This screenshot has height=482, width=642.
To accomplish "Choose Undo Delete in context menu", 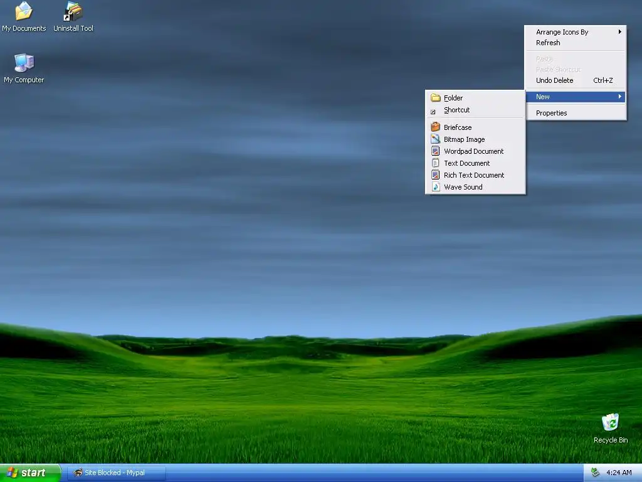I will [x=576, y=80].
